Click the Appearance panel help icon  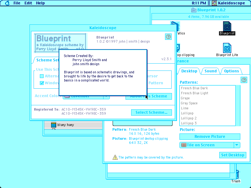[x=244, y=80]
